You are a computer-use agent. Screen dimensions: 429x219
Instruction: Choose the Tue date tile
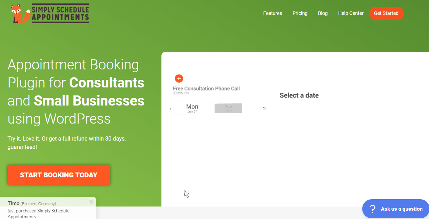(228, 108)
